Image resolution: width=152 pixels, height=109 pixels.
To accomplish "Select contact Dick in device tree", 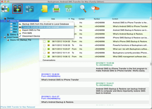I will (x=15, y=29).
